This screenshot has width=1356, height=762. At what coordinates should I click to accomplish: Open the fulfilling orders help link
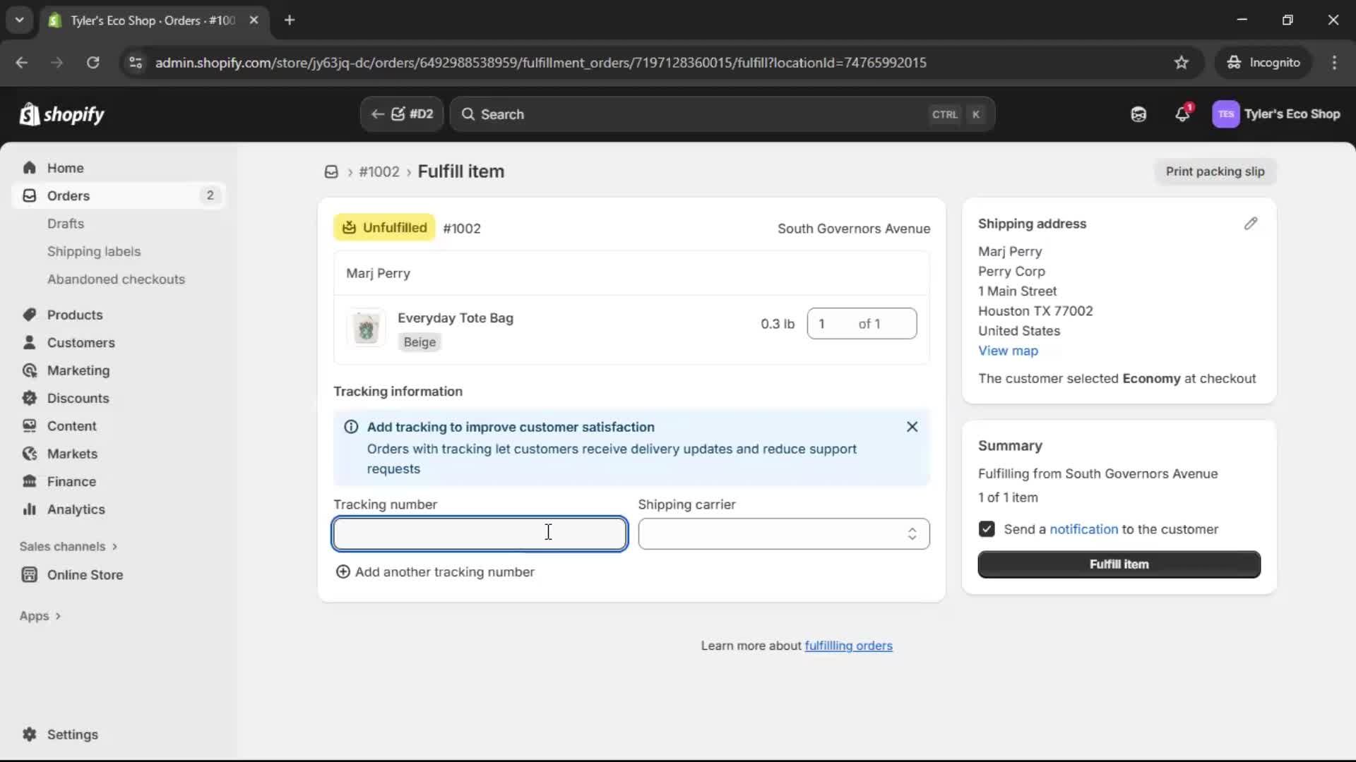click(x=848, y=646)
